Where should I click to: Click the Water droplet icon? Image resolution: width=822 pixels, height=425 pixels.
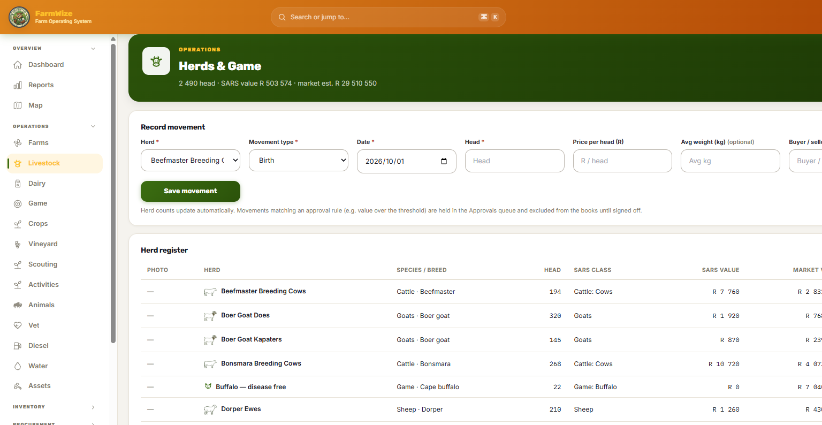[18, 366]
